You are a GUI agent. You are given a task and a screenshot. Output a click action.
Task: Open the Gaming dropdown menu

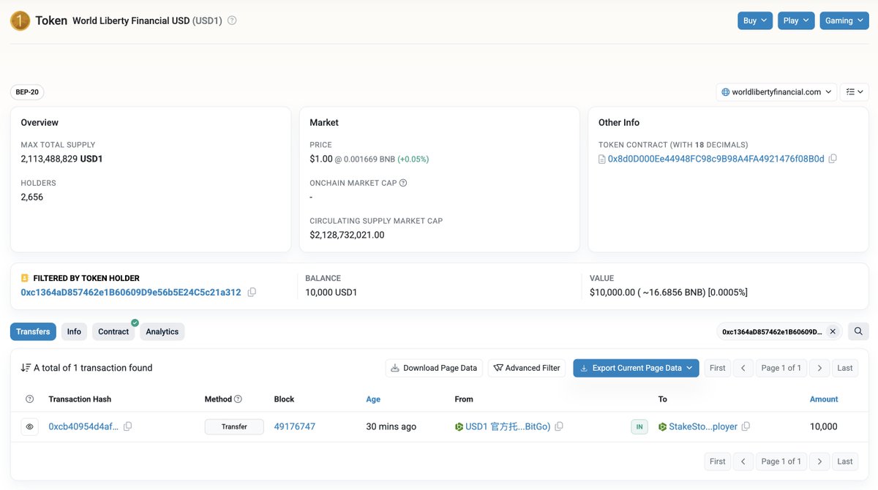(x=844, y=20)
